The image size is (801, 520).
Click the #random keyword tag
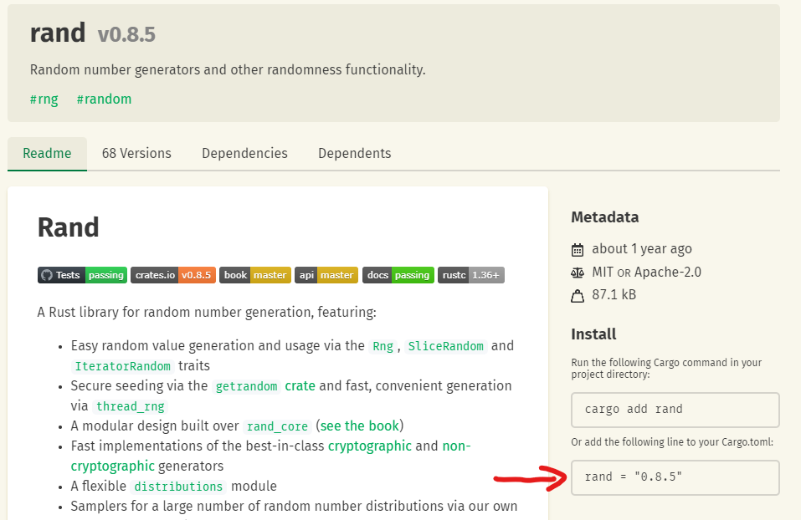click(104, 99)
